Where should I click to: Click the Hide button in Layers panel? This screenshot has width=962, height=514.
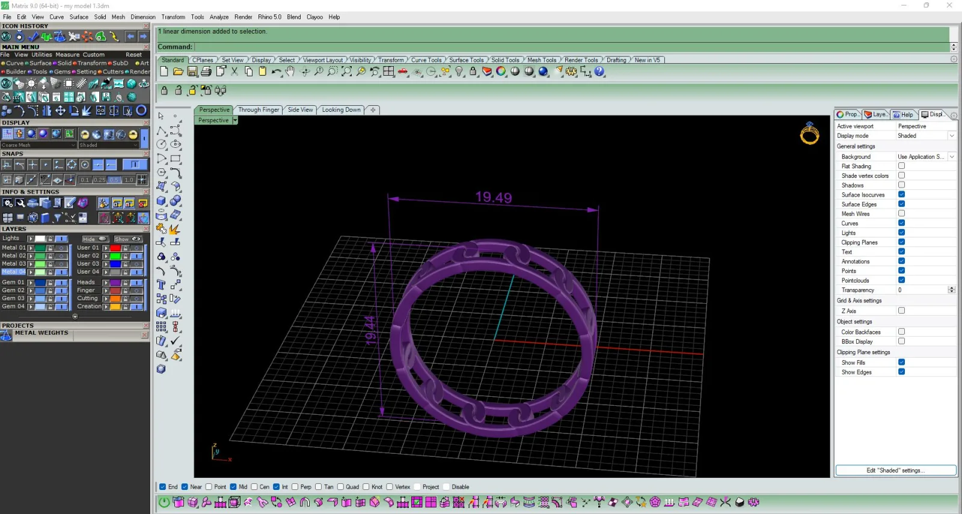94,239
